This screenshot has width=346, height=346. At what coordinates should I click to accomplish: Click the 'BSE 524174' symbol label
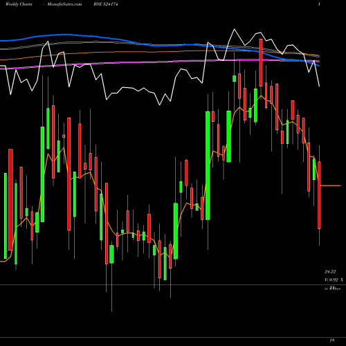point(106,4)
